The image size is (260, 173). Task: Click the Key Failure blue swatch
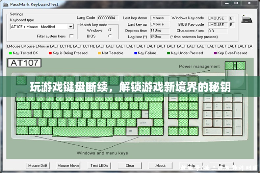[136, 53]
